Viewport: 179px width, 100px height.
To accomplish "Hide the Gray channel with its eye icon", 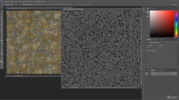I will [147, 74].
